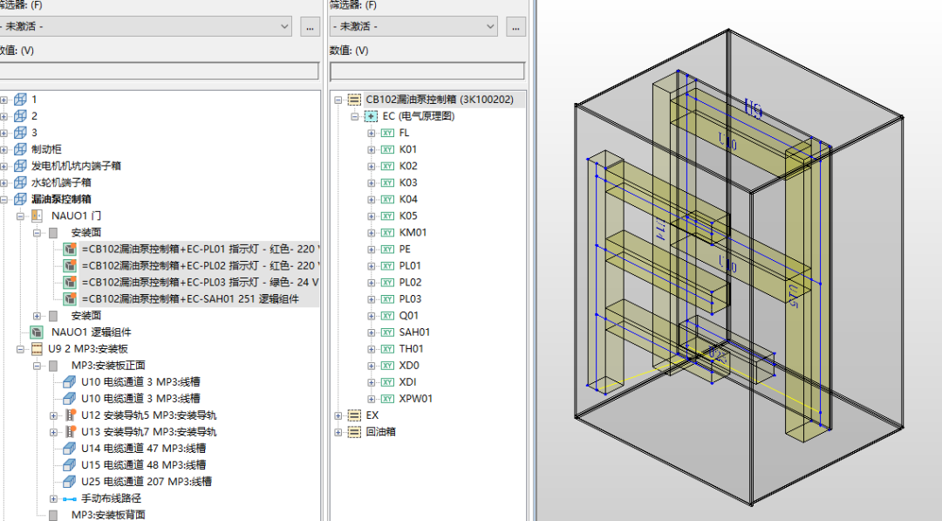The height and width of the screenshot is (521, 942).
Task: Select XD0 in the device tree
Action: click(x=409, y=366)
